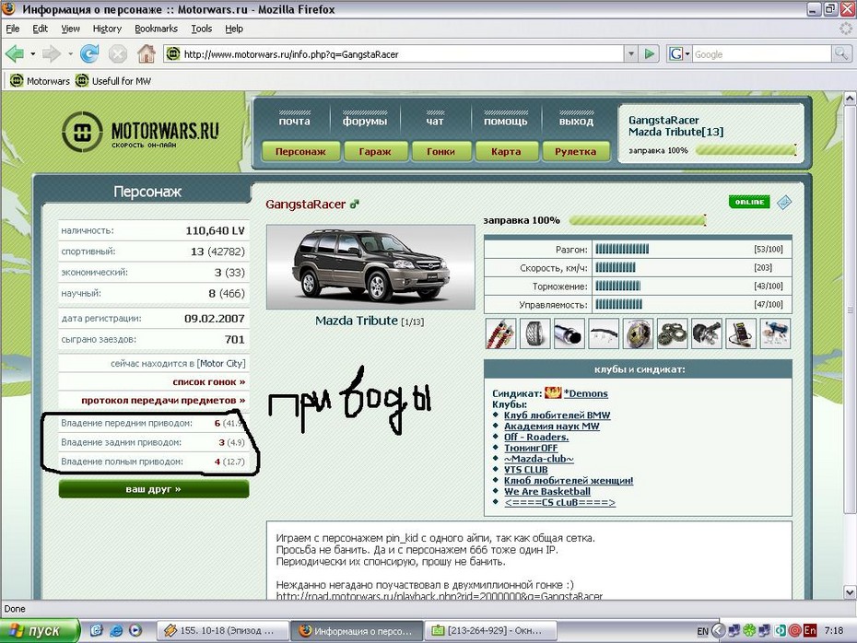
Task: Open the чат link
Action: [x=435, y=121]
